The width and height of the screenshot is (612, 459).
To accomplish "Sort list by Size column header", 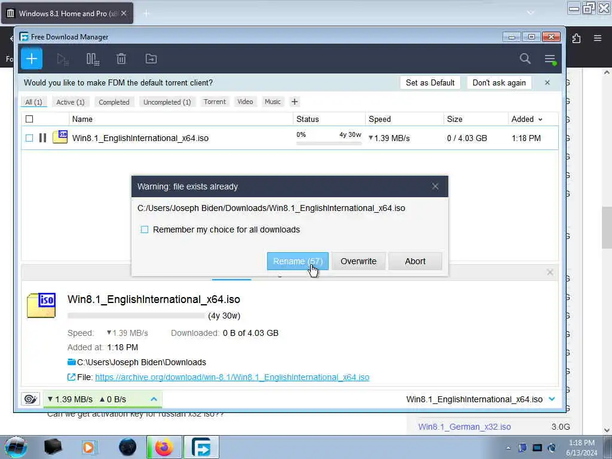I will coord(476,119).
